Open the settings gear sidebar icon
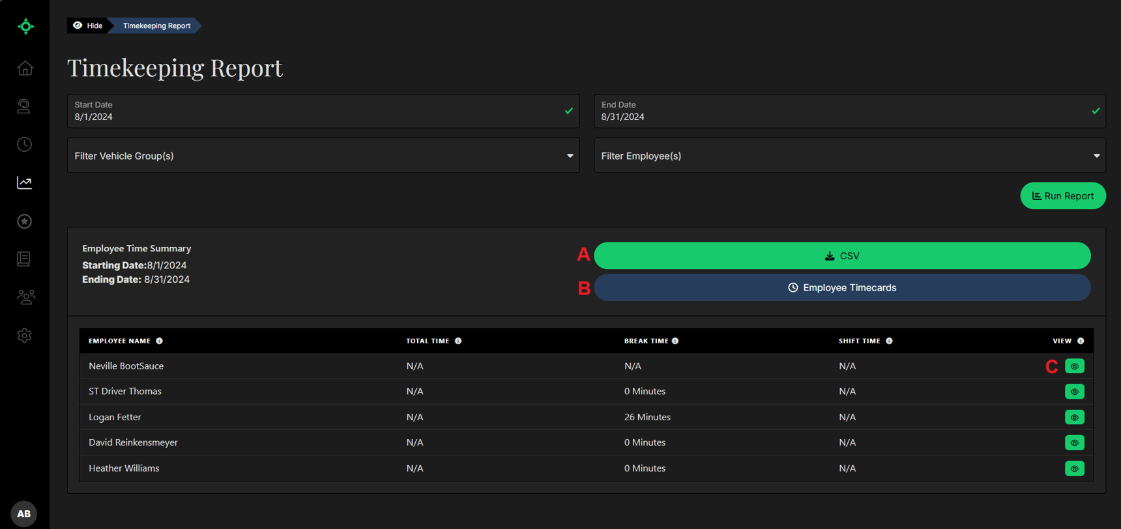Viewport: 1121px width, 529px height. tap(25, 336)
